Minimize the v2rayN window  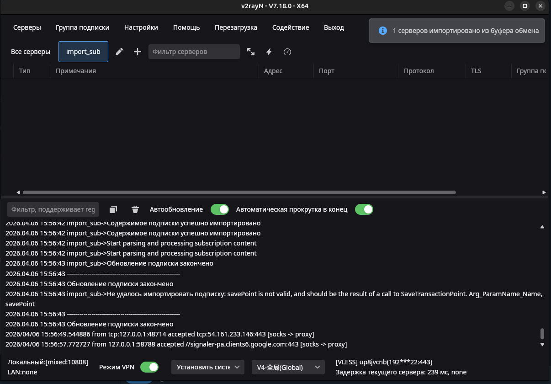click(x=510, y=6)
